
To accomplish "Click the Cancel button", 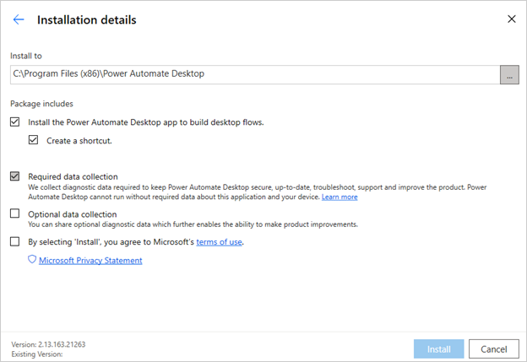I will tap(494, 348).
